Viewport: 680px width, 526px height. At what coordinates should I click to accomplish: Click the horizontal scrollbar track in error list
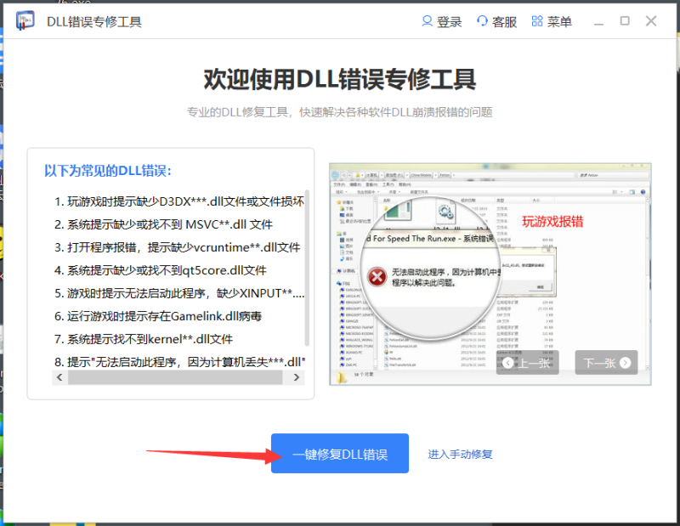(175, 377)
